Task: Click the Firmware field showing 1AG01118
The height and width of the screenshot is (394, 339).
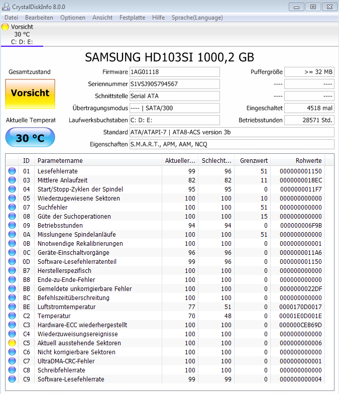Action: 175,72
